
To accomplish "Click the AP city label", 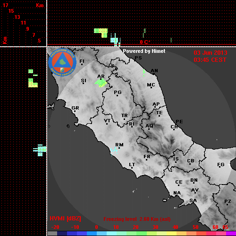I will pos(156,104).
